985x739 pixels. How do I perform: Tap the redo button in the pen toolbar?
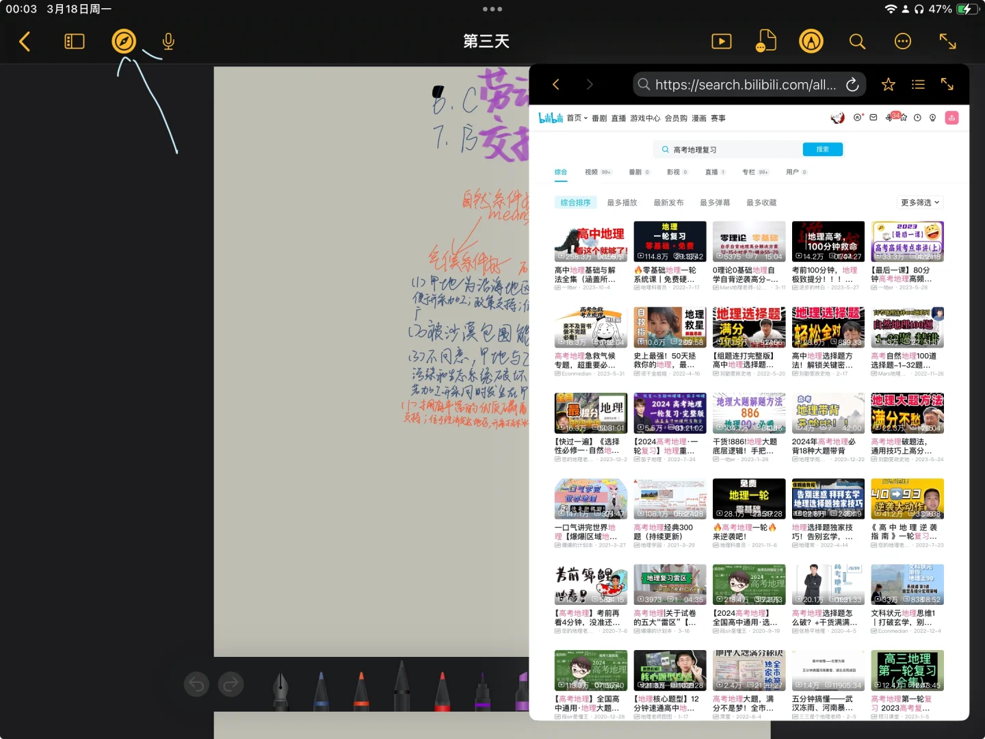pyautogui.click(x=231, y=684)
